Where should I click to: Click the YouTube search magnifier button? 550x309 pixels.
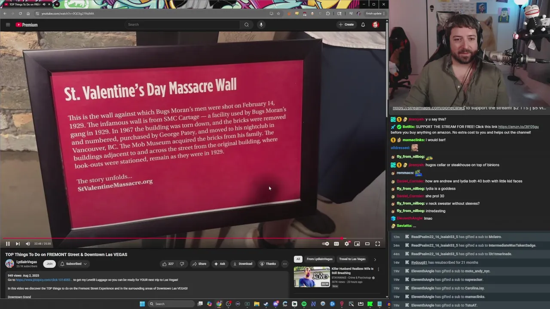pyautogui.click(x=247, y=24)
